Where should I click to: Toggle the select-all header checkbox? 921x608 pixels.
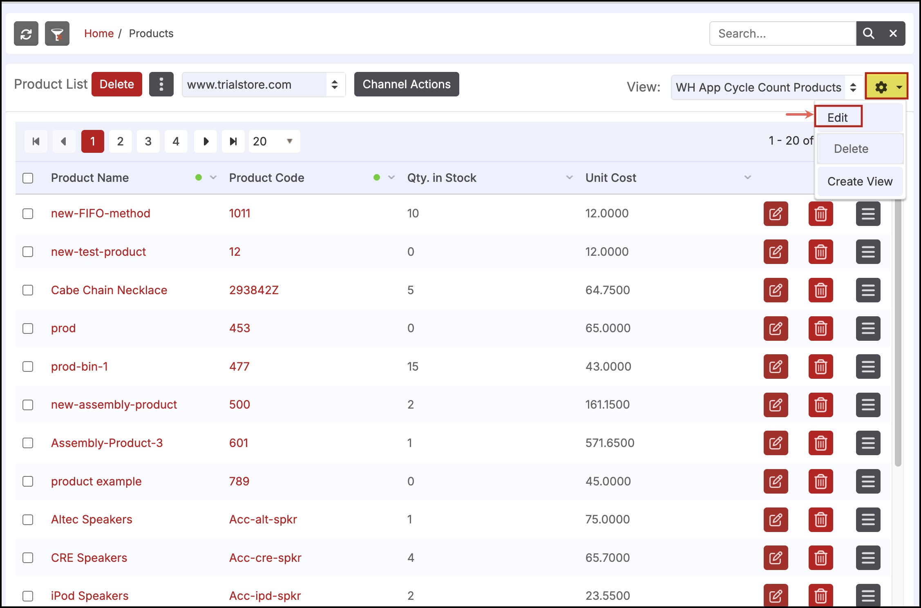coord(28,178)
